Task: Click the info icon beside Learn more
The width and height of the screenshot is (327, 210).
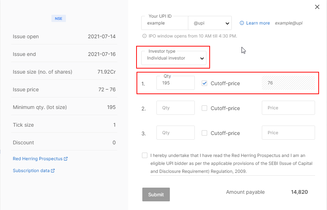Action: pos(242,23)
